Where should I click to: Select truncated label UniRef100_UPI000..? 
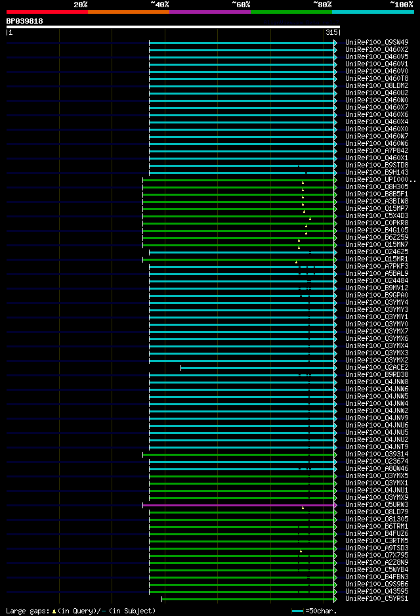381,179
